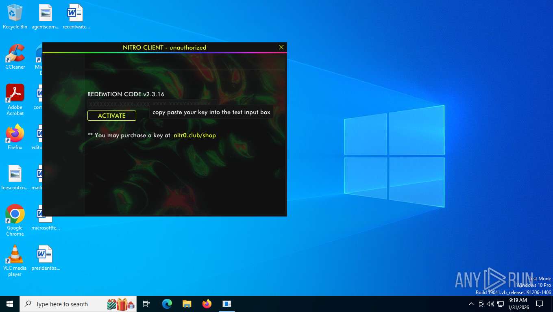Select the presidentba Word document icon
This screenshot has width=553, height=312.
coord(46,258)
